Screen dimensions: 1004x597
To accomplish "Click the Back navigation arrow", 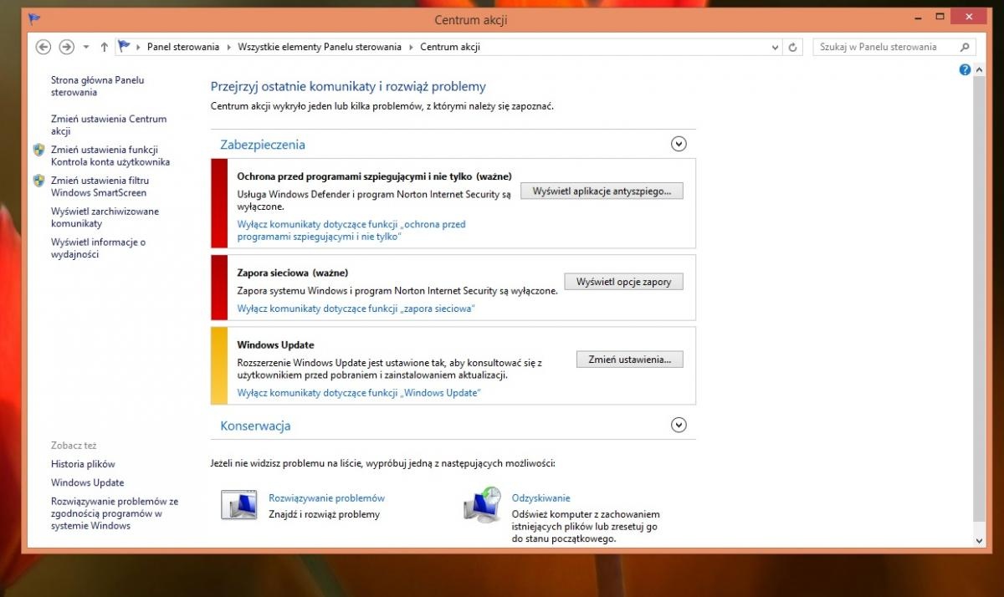I will click(x=44, y=48).
